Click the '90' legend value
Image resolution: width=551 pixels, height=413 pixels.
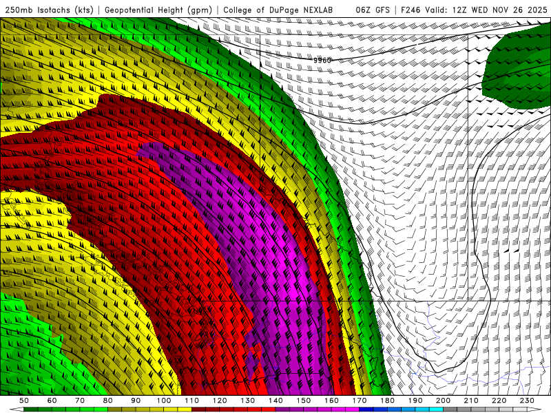pos(136,401)
